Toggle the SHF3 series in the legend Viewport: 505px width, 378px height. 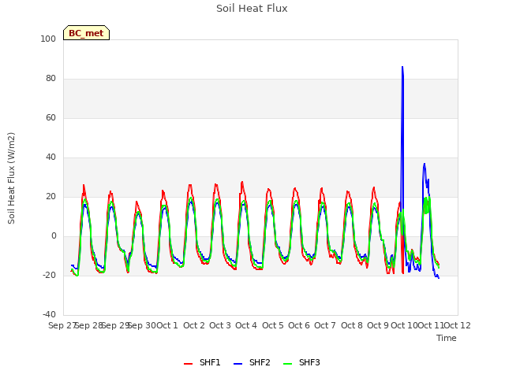pyautogui.click(x=301, y=362)
